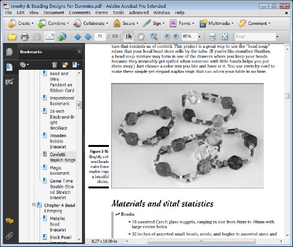Open the Multimedia dropdown
This screenshot has width=293, height=247.
click(216, 23)
